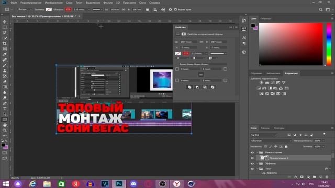The height and width of the screenshot is (188, 335).
Task: Hide the Рамка и прочее group
Action: click(x=252, y=152)
